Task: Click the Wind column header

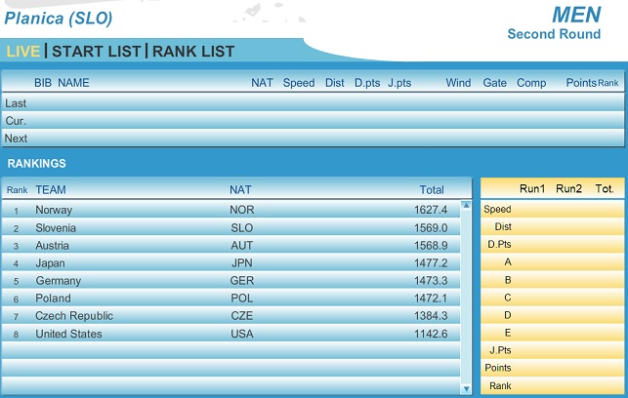Action: click(x=458, y=83)
